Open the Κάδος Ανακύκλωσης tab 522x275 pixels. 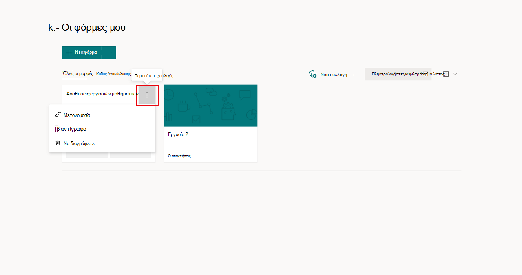pos(113,74)
